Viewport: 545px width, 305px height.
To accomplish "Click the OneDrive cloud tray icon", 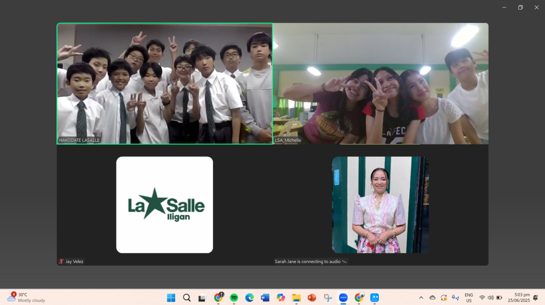I will click(432, 298).
